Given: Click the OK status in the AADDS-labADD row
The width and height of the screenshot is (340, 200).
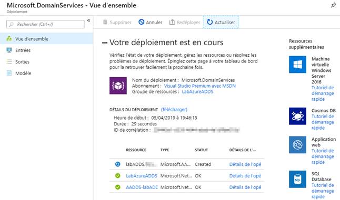Looking at the screenshot, I should pos(198,187).
